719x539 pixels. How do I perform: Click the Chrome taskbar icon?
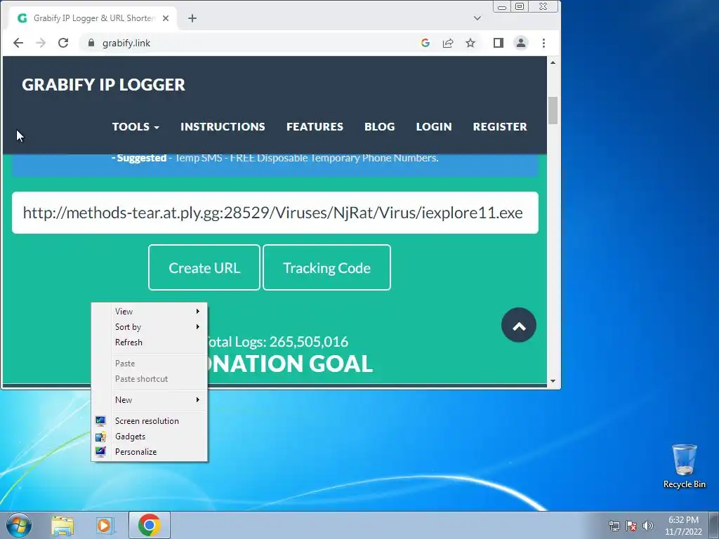150,525
